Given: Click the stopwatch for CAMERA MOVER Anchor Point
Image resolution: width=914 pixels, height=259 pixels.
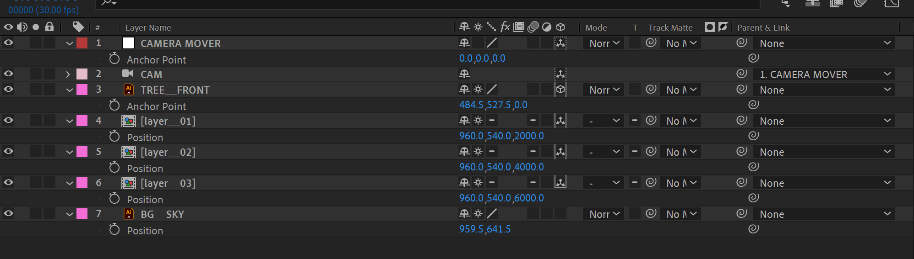Looking at the screenshot, I should click(x=114, y=59).
